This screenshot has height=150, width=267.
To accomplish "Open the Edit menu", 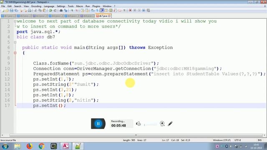I will click(10, 6).
